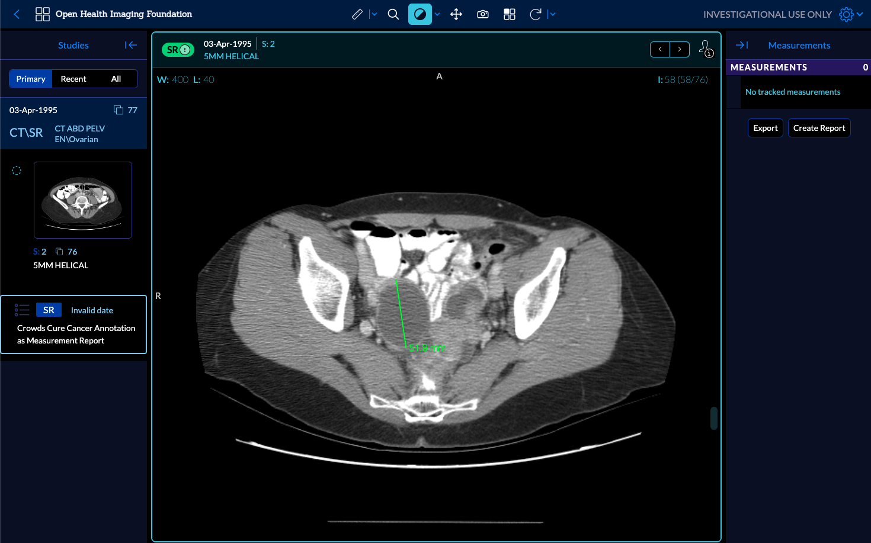The image size is (871, 543).
Task: Click the Capture camera icon
Action: pyautogui.click(x=483, y=14)
